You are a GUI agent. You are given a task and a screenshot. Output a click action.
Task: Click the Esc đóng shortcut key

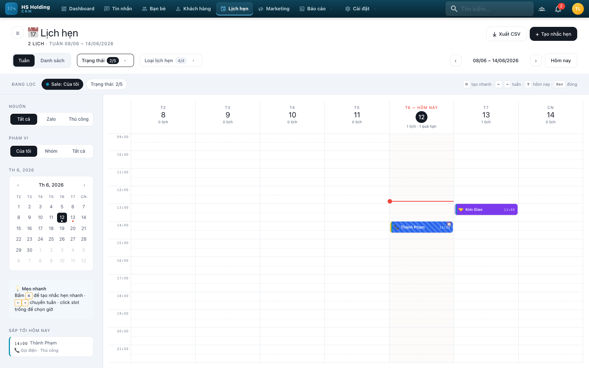coord(560,84)
